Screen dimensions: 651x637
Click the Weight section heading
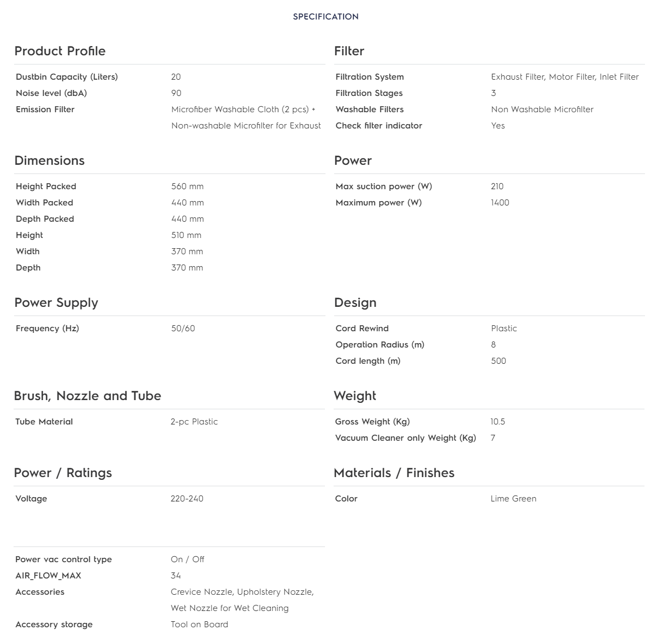tap(355, 396)
